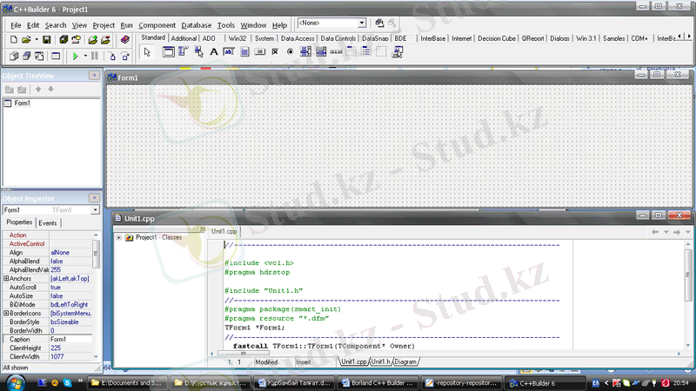Select the arrow pointer palette tool

[147, 52]
